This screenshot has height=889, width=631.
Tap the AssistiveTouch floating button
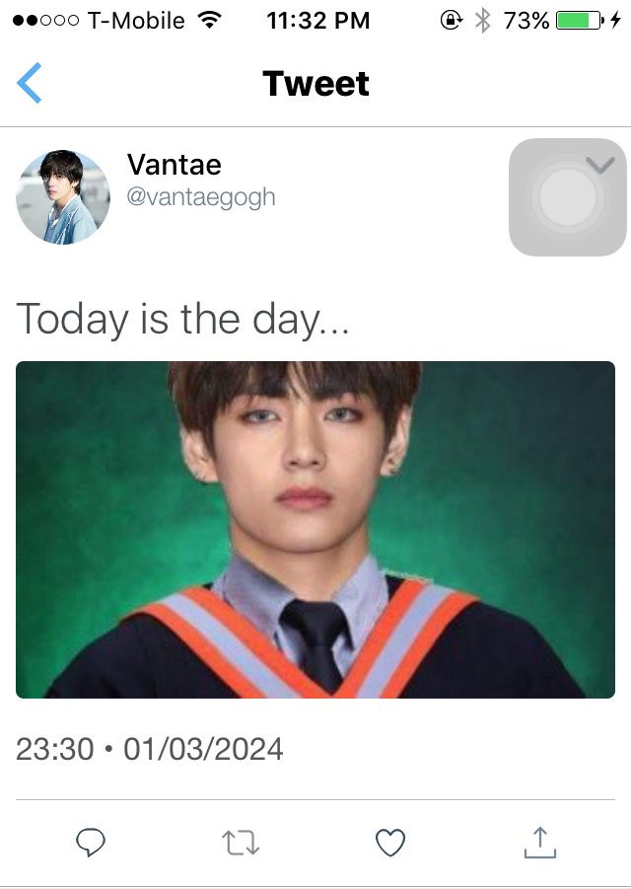tap(568, 197)
